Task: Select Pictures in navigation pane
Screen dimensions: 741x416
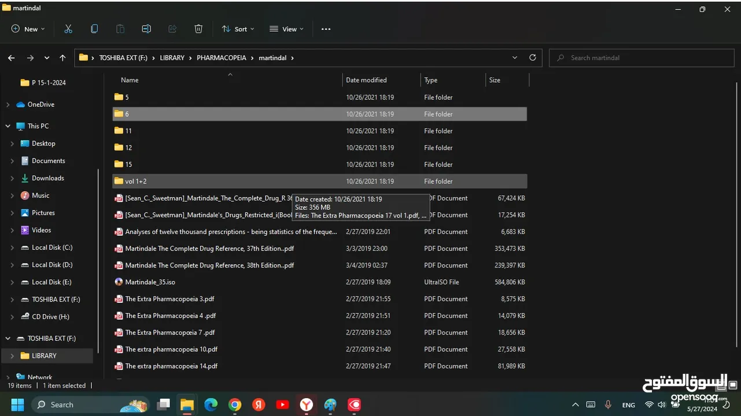Action: (43, 213)
